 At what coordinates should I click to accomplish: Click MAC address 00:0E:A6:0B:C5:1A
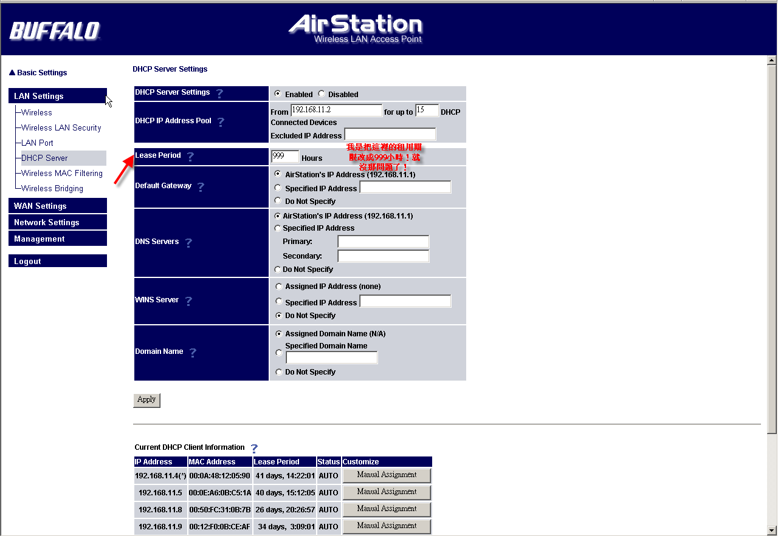[220, 493]
